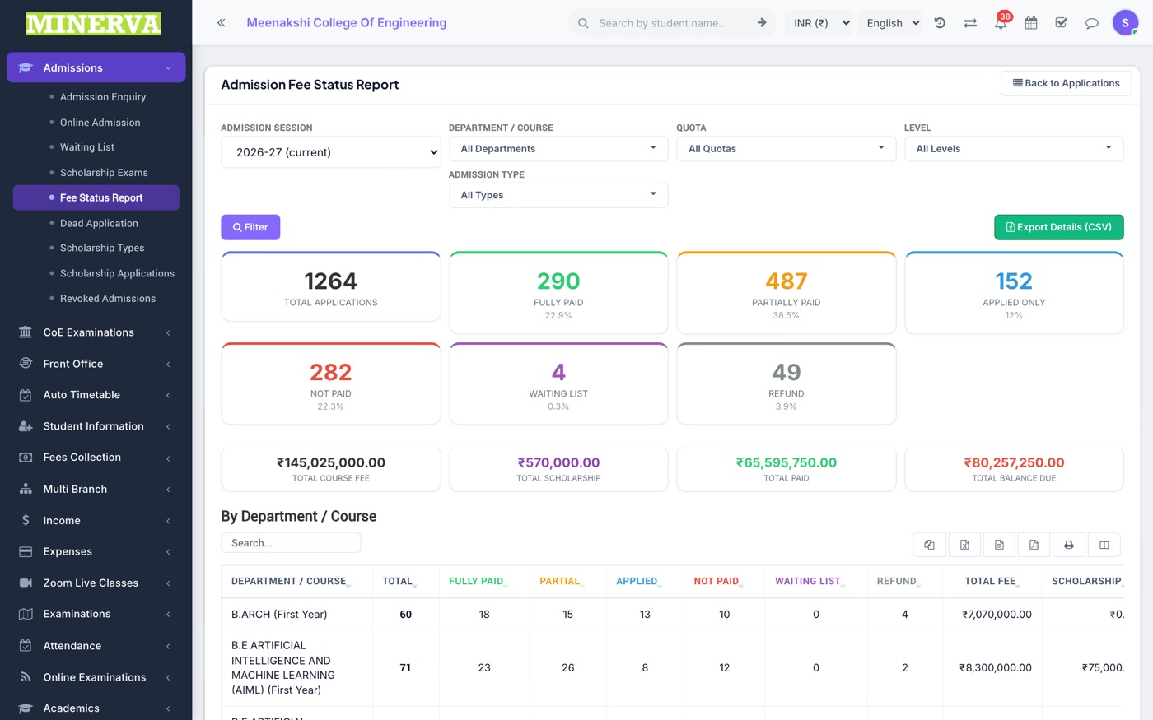This screenshot has height=720, width=1153.
Task: Open Scholarship Types menu item
Action: tap(102, 248)
